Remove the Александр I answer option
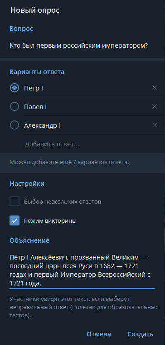 tap(155, 125)
